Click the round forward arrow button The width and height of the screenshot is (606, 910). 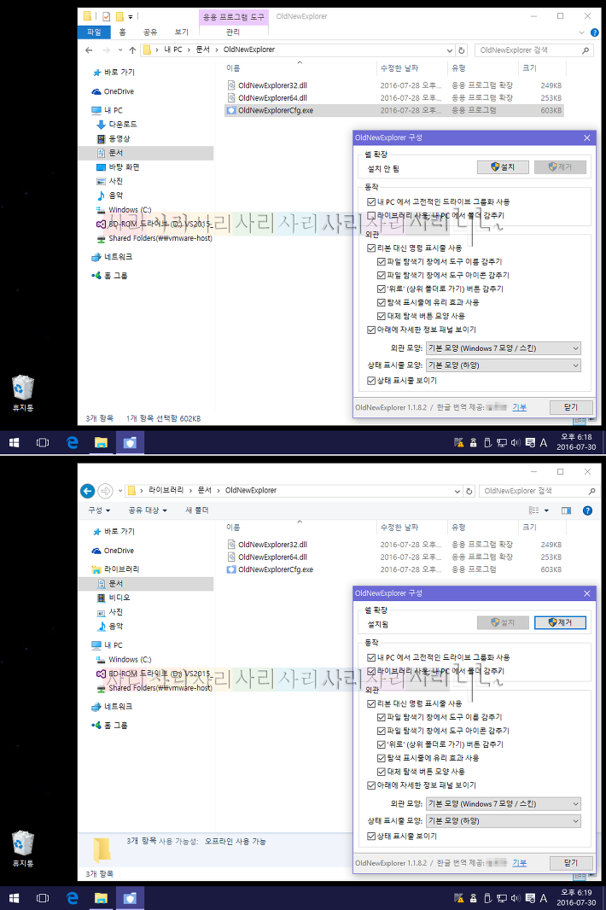(105, 491)
